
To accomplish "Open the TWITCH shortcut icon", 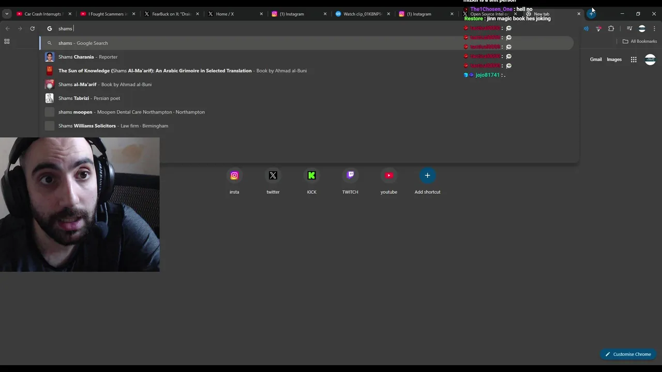I will tap(350, 176).
